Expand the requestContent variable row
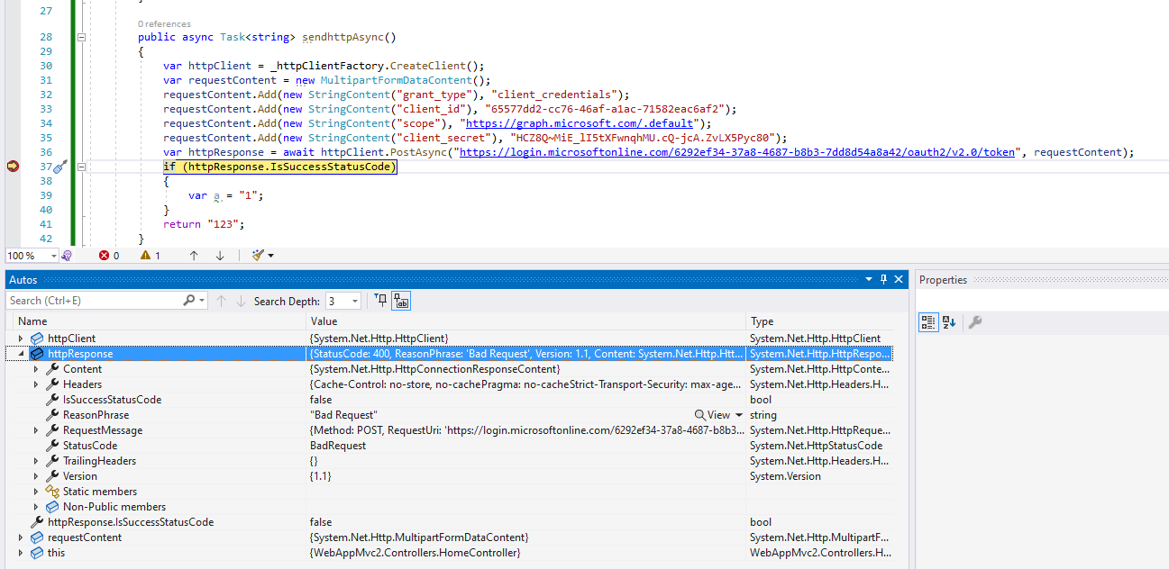Viewport: 1169px width, 569px height. click(21, 537)
